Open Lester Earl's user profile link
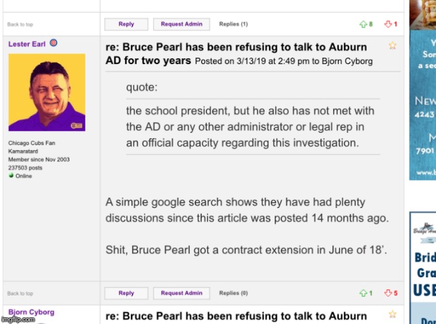The image size is (436, 324). coord(27,44)
